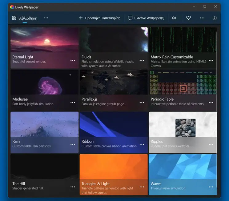229x201 pixels.
Task: Open the Βιβλιοθήκη library tab
Action: pyautogui.click(x=25, y=18)
